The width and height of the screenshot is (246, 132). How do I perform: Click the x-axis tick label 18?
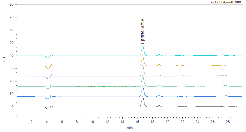click(x=152, y=122)
